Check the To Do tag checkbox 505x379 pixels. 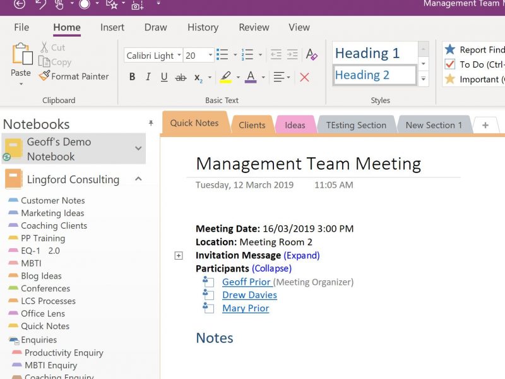(450, 64)
